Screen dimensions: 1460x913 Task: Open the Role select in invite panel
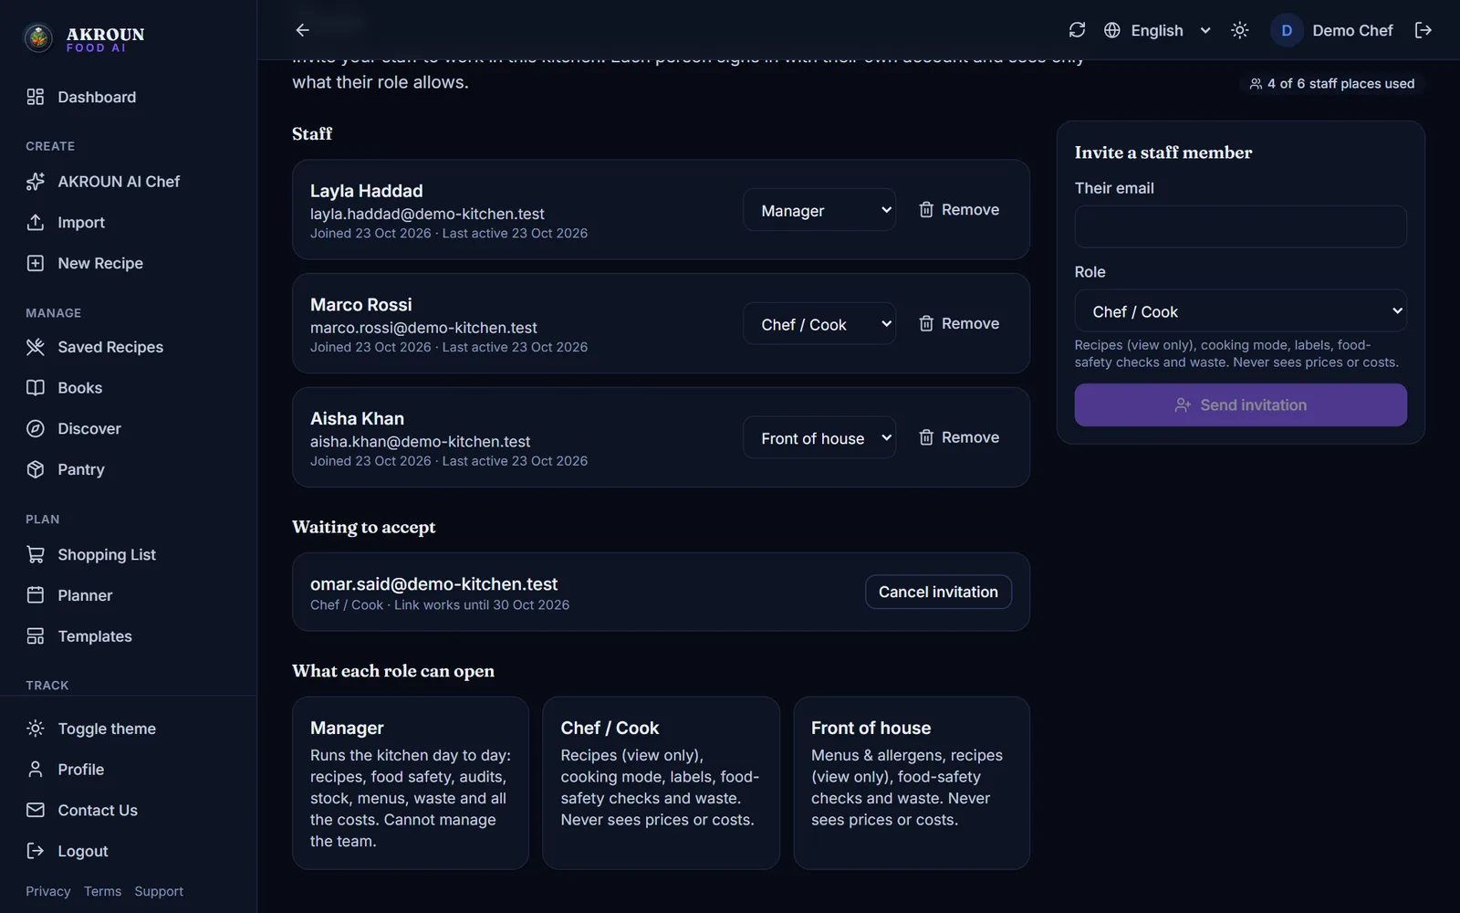click(1240, 311)
